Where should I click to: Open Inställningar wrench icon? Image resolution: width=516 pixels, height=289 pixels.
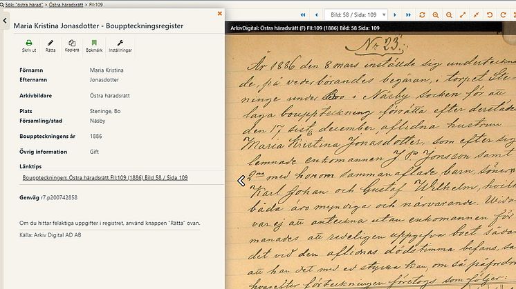(120, 43)
